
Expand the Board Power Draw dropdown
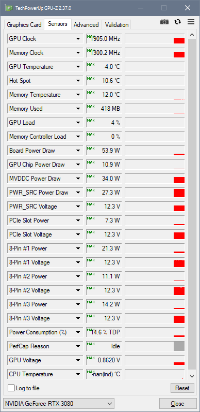pyautogui.click(x=78, y=151)
